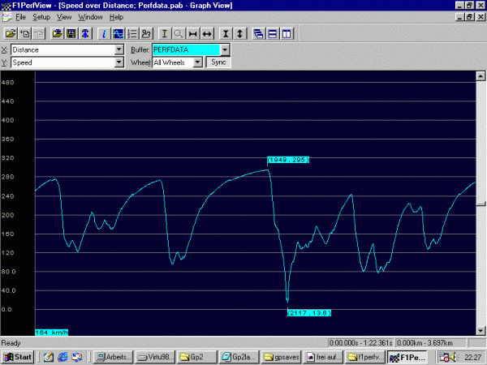
Task: Select the graph view waveform icon
Action: tap(118, 34)
